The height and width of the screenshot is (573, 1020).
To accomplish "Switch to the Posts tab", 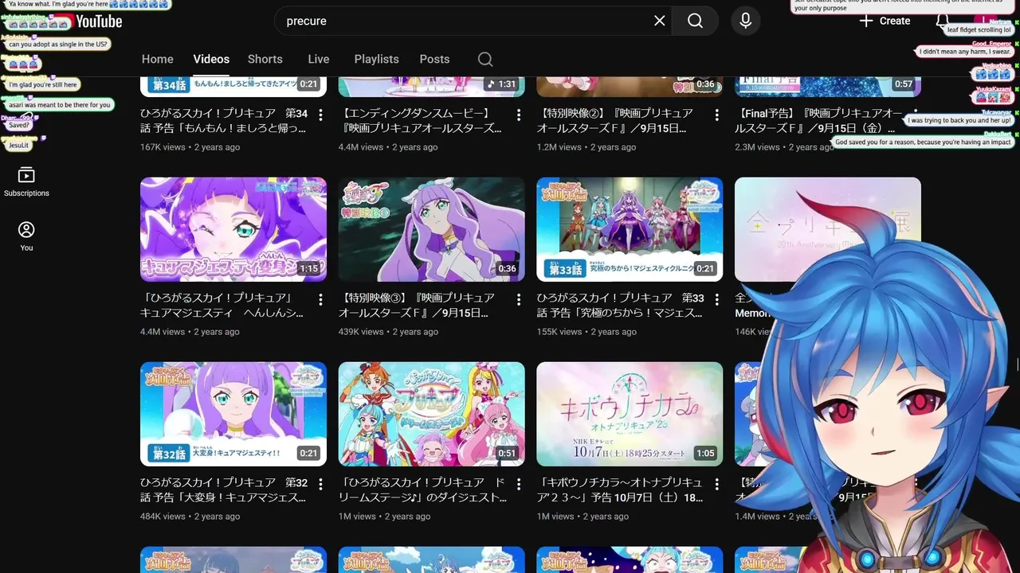I will pos(434,59).
